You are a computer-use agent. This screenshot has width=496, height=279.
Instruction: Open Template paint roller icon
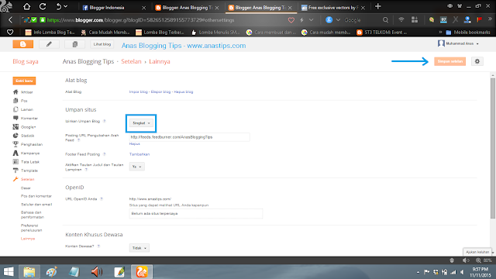(15, 170)
